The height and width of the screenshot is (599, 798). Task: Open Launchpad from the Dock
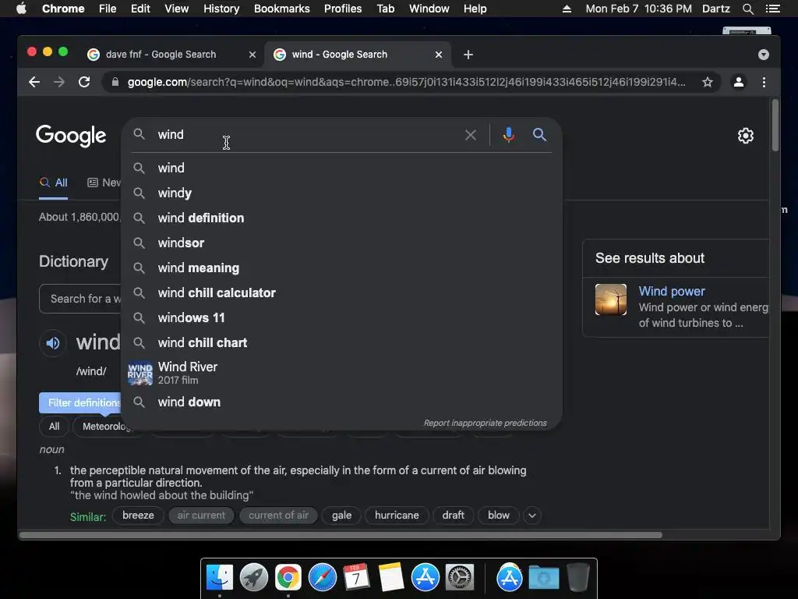coord(254,578)
